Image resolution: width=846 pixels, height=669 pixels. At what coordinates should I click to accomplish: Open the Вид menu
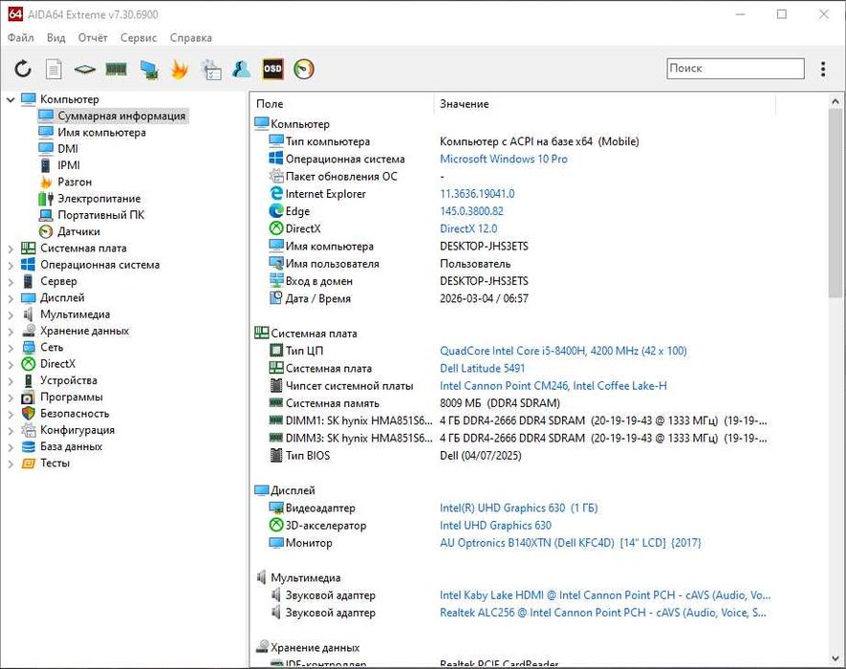[55, 38]
